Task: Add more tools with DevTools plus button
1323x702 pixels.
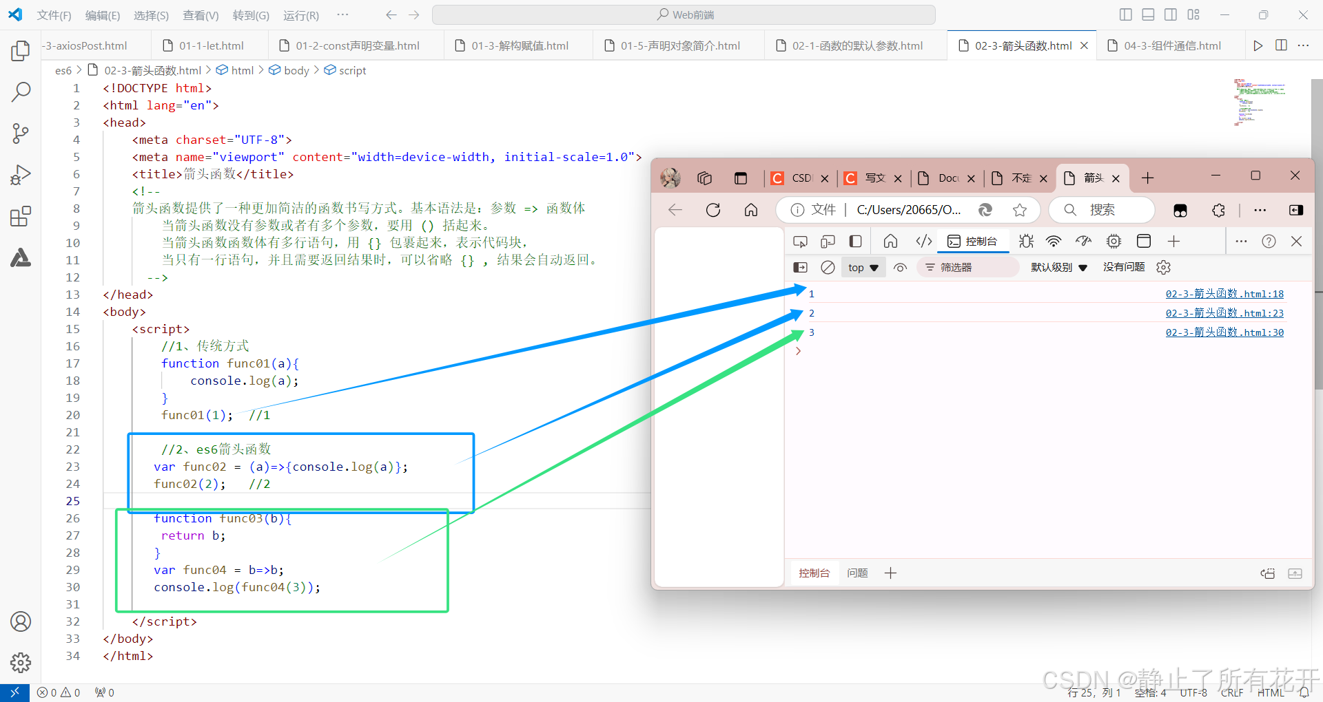Action: tap(1174, 241)
